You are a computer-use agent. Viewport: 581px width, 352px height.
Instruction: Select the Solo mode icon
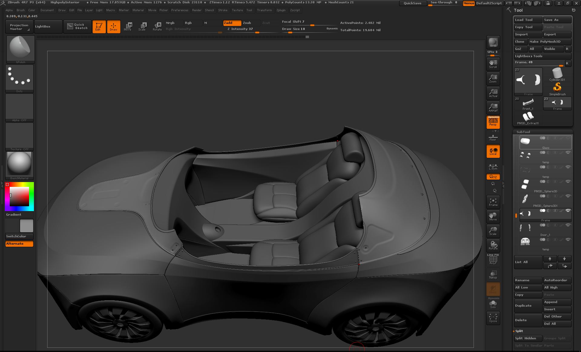pos(493,304)
